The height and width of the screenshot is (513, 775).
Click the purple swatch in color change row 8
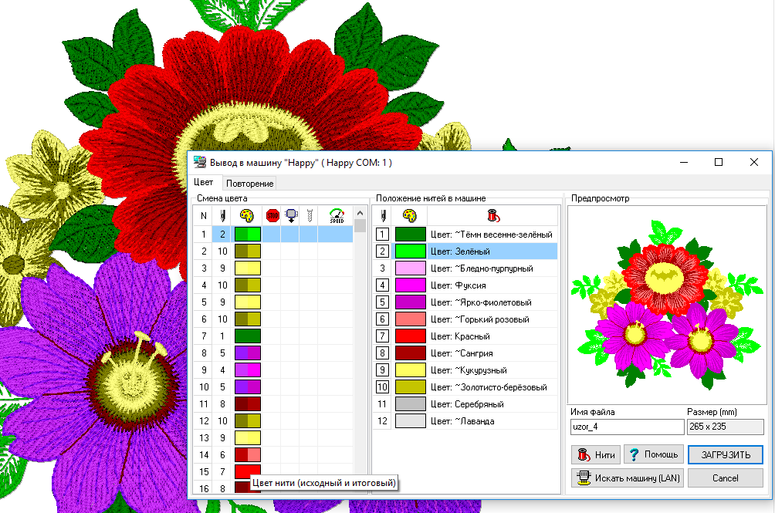tap(248, 353)
